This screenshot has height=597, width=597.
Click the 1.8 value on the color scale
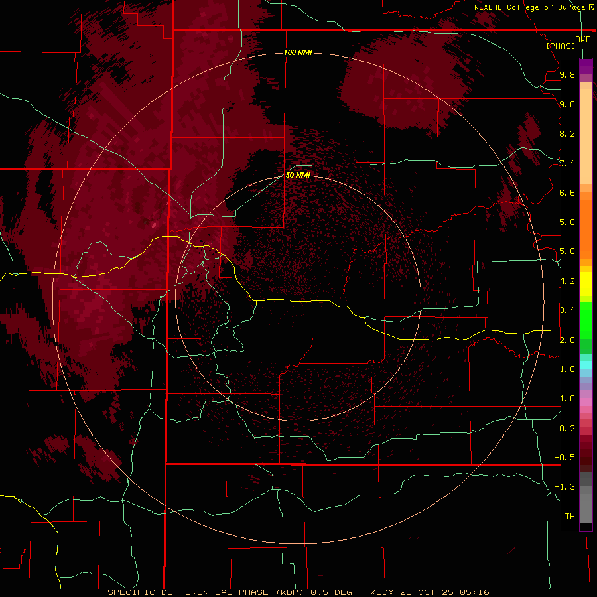coord(567,369)
